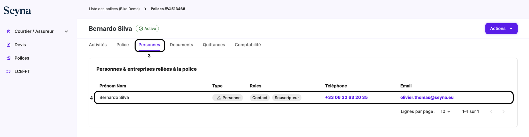Select the Bernardo Silva table row
529x137 pixels.
coord(155,98)
